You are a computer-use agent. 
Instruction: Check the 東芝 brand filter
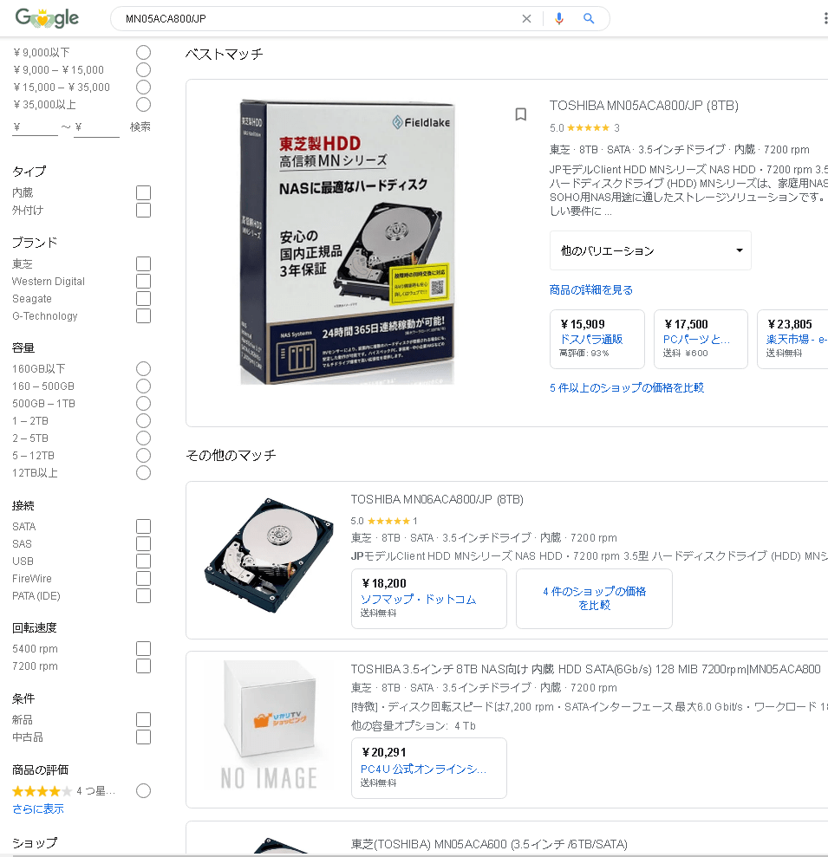[x=143, y=264]
